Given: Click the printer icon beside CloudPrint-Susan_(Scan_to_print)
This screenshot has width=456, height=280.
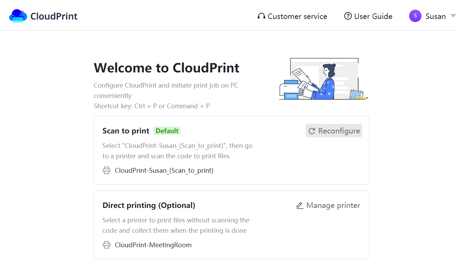Looking at the screenshot, I should 107,170.
